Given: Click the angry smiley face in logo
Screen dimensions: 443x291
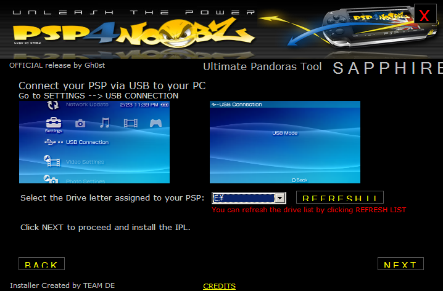Looking at the screenshot, I should pyautogui.click(x=178, y=34).
